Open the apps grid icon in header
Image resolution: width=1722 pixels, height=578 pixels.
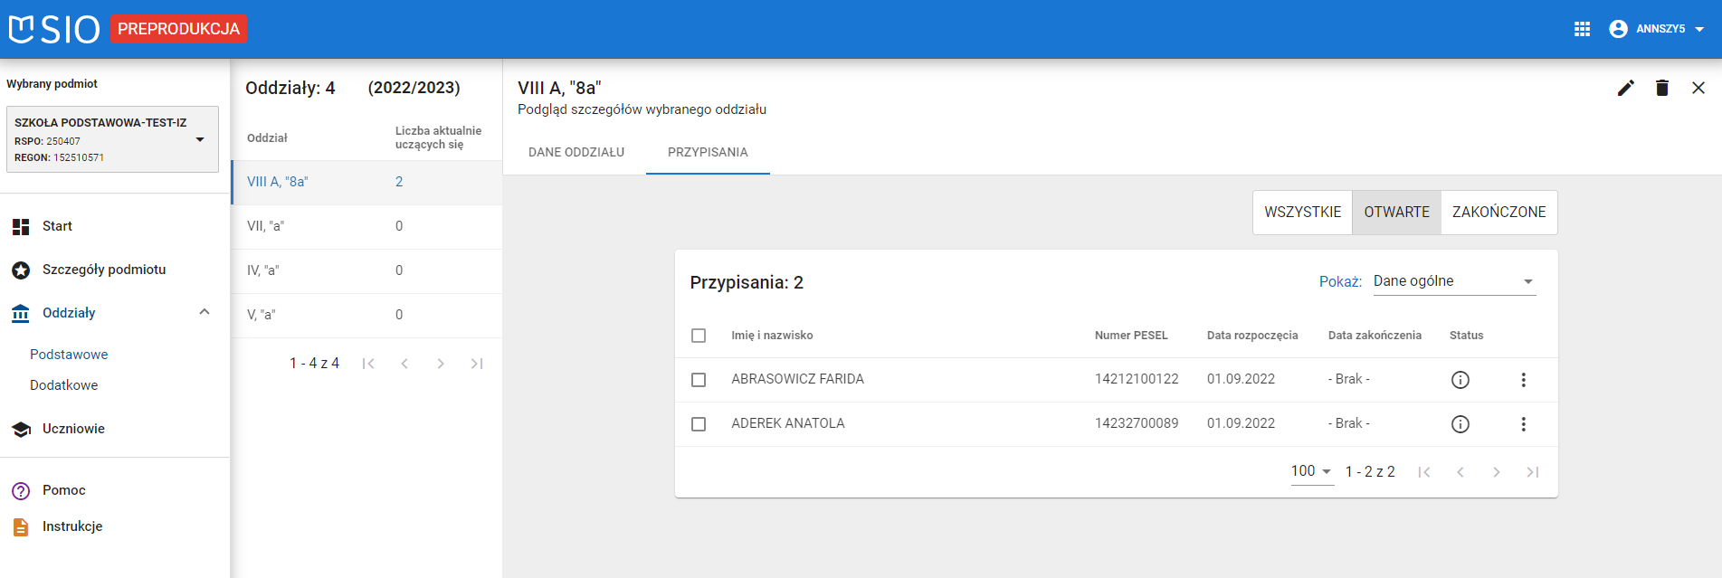point(1582,29)
